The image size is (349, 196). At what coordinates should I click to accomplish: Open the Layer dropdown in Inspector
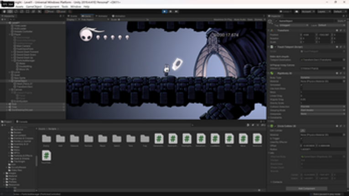coord(331,26)
